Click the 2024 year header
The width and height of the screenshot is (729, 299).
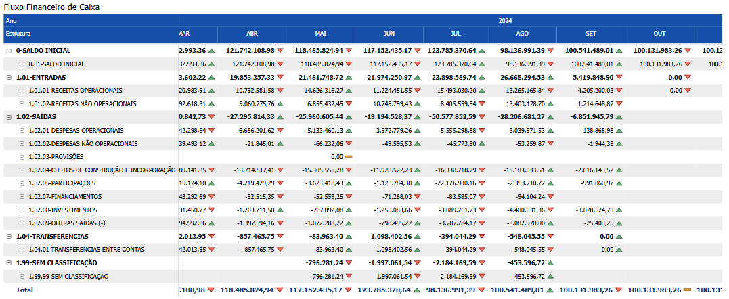point(505,20)
